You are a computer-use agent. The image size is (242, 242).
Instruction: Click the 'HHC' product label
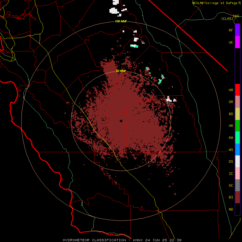point(236,16)
